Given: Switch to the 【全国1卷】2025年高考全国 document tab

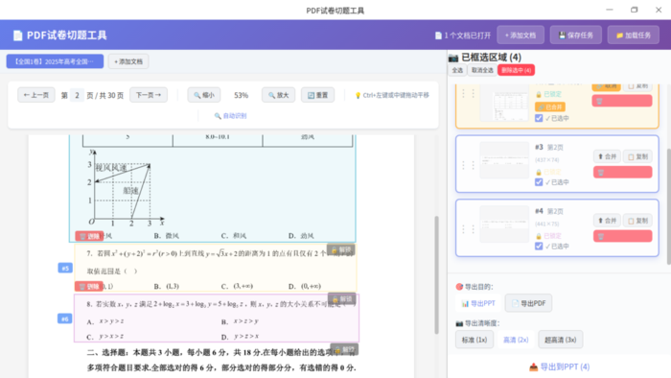Looking at the screenshot, I should (x=55, y=61).
